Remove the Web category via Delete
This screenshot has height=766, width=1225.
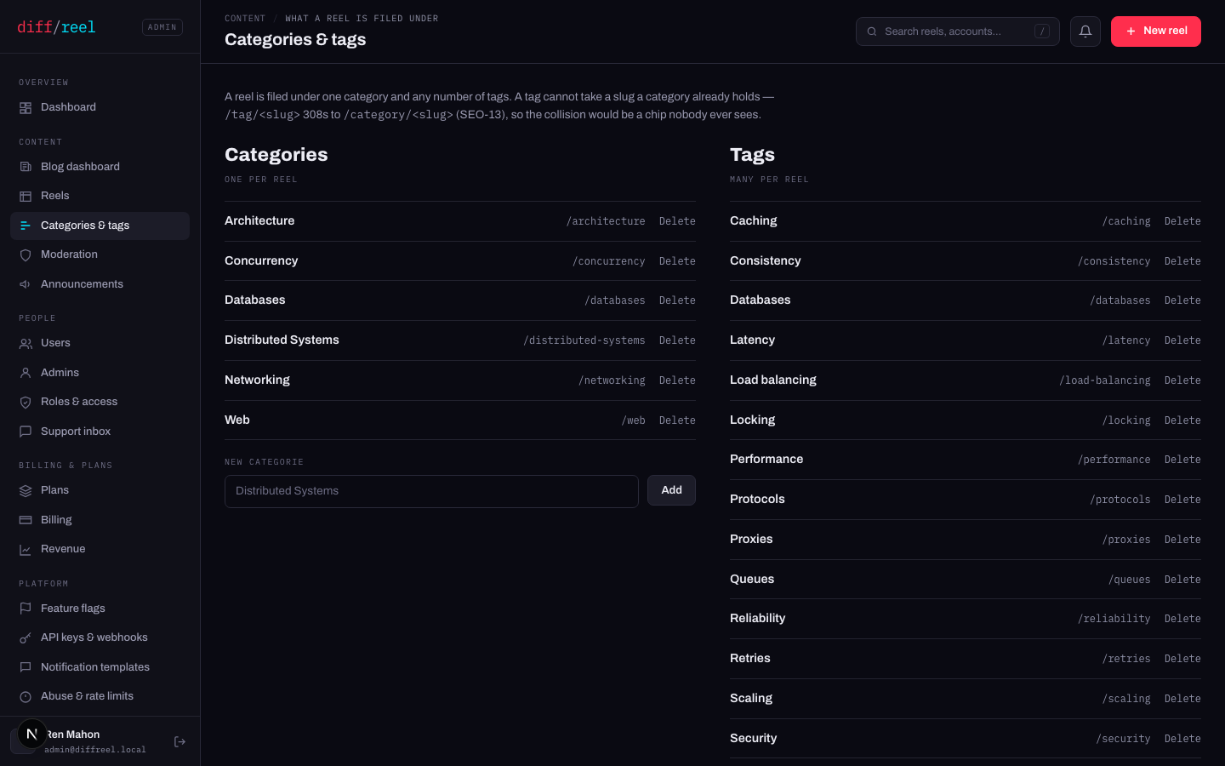pyautogui.click(x=677, y=420)
